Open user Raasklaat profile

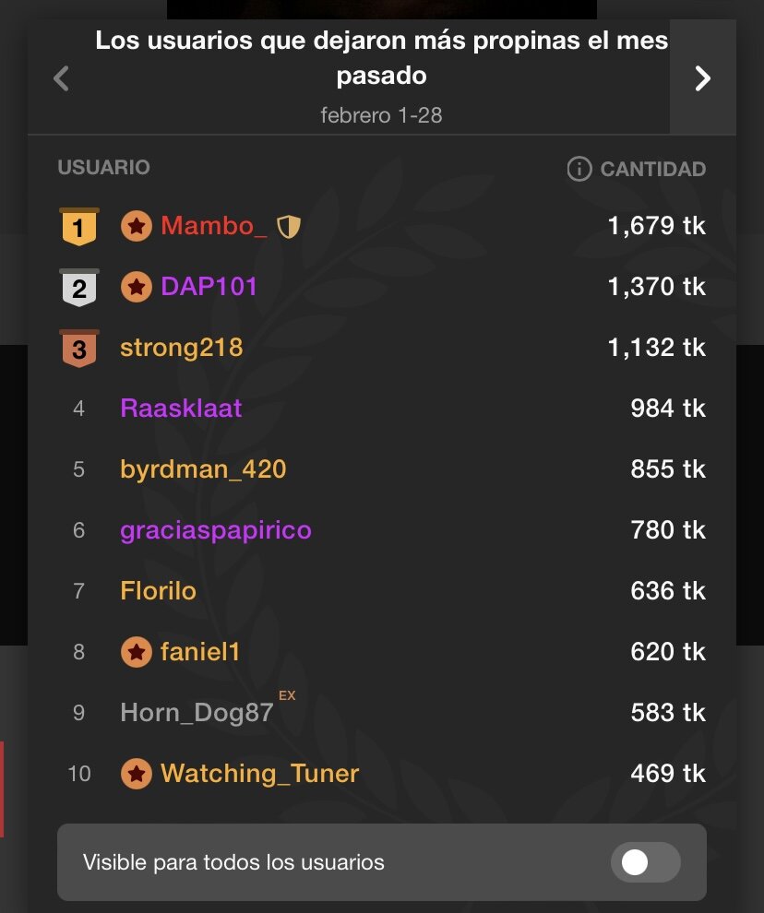[x=181, y=409]
